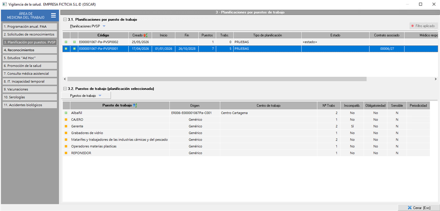Click the <estado> cell
Screen dimensions: 440x211
tap(335, 42)
